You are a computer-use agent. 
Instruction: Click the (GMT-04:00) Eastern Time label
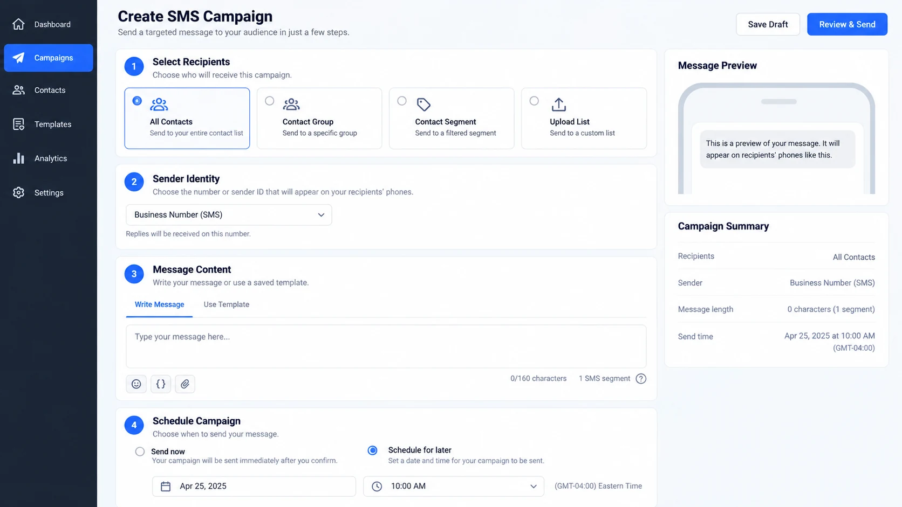598,486
